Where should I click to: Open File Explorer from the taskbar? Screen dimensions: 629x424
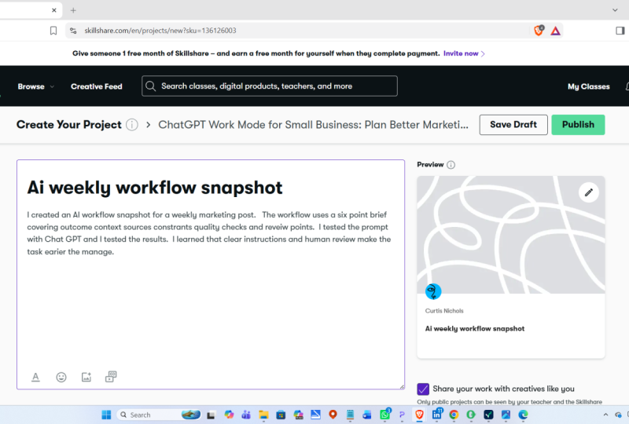point(263,415)
